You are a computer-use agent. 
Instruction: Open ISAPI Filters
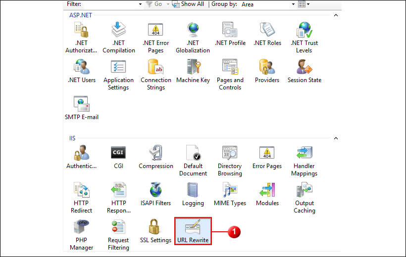(x=155, y=194)
